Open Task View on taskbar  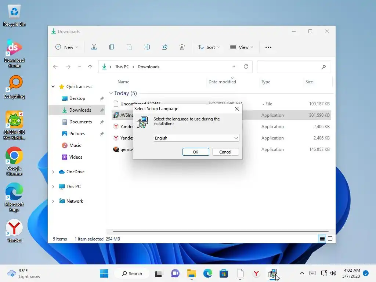pyautogui.click(x=158, y=273)
